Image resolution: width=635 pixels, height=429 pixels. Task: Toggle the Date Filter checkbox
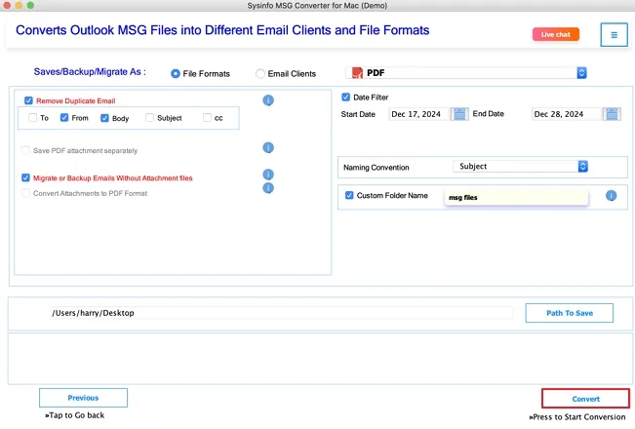click(345, 97)
